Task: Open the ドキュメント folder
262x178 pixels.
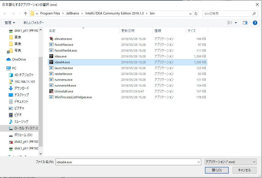Action: [x=19, y=102]
